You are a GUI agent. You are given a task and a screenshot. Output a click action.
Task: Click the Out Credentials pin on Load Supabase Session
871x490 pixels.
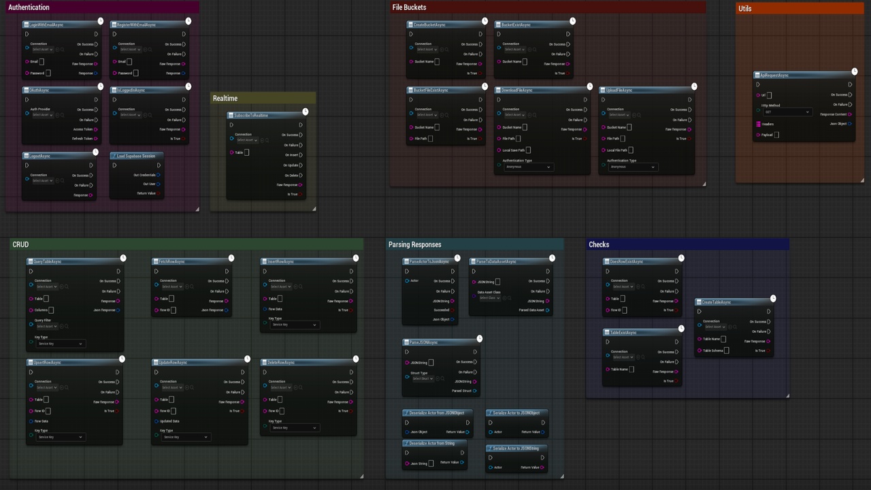coord(159,175)
